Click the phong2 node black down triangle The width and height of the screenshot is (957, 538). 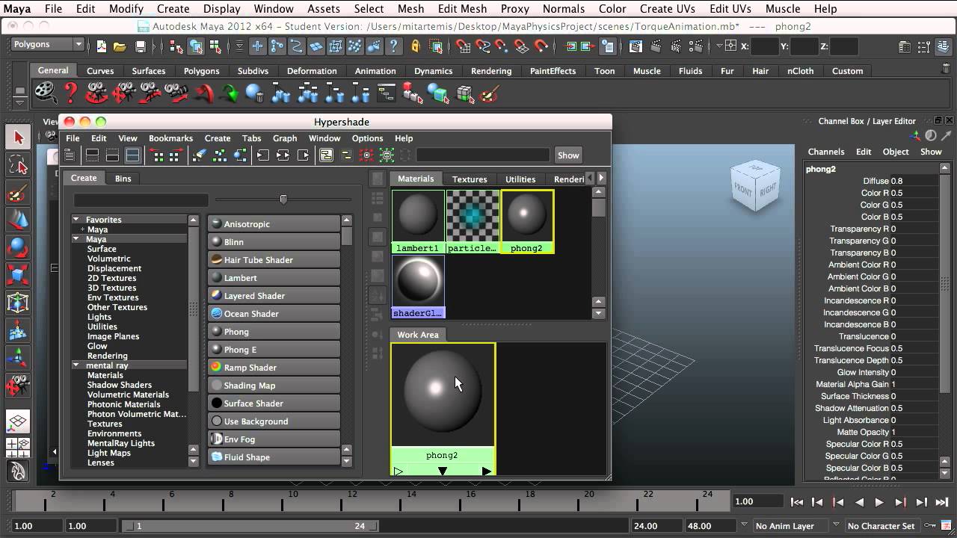pos(443,471)
